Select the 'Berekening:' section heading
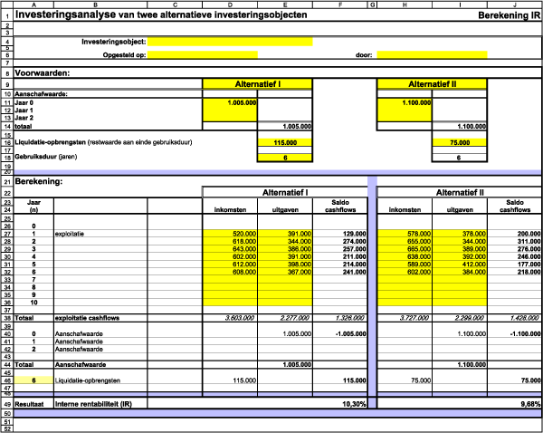 (x=39, y=181)
